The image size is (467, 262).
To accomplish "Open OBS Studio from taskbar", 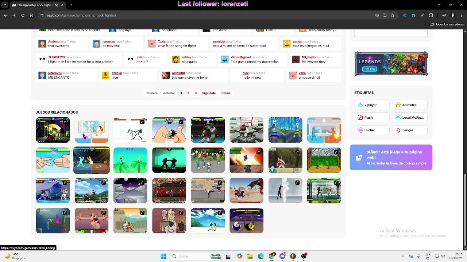I will (304, 256).
